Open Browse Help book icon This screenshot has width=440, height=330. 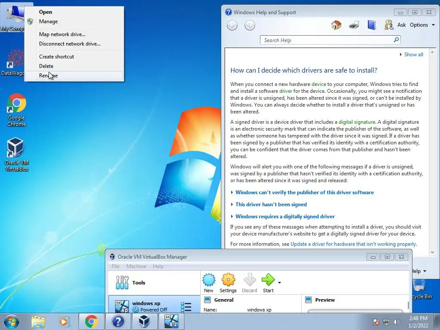(372, 25)
